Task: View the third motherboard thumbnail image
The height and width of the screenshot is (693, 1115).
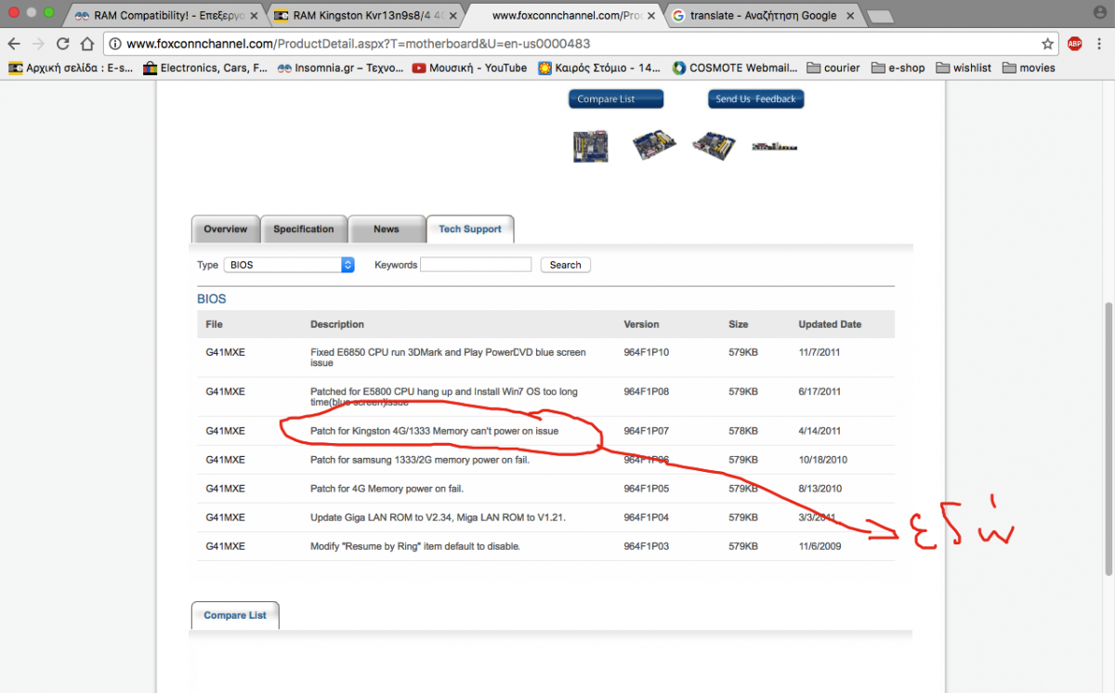Action: (x=714, y=144)
